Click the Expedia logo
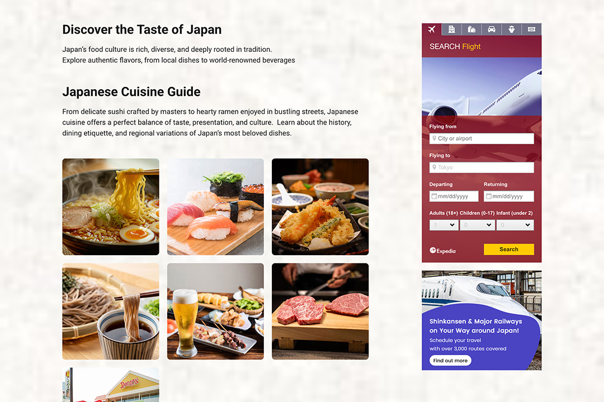The height and width of the screenshot is (402, 604). [x=442, y=251]
